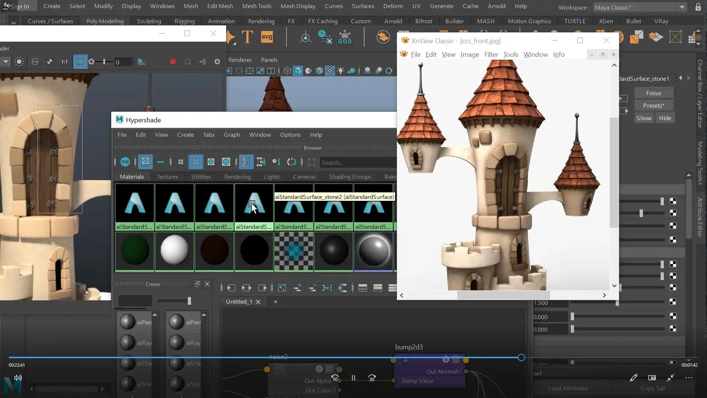This screenshot has height=398, width=707.
Task: Click add selected nodes to graph icon
Action: click(297, 288)
